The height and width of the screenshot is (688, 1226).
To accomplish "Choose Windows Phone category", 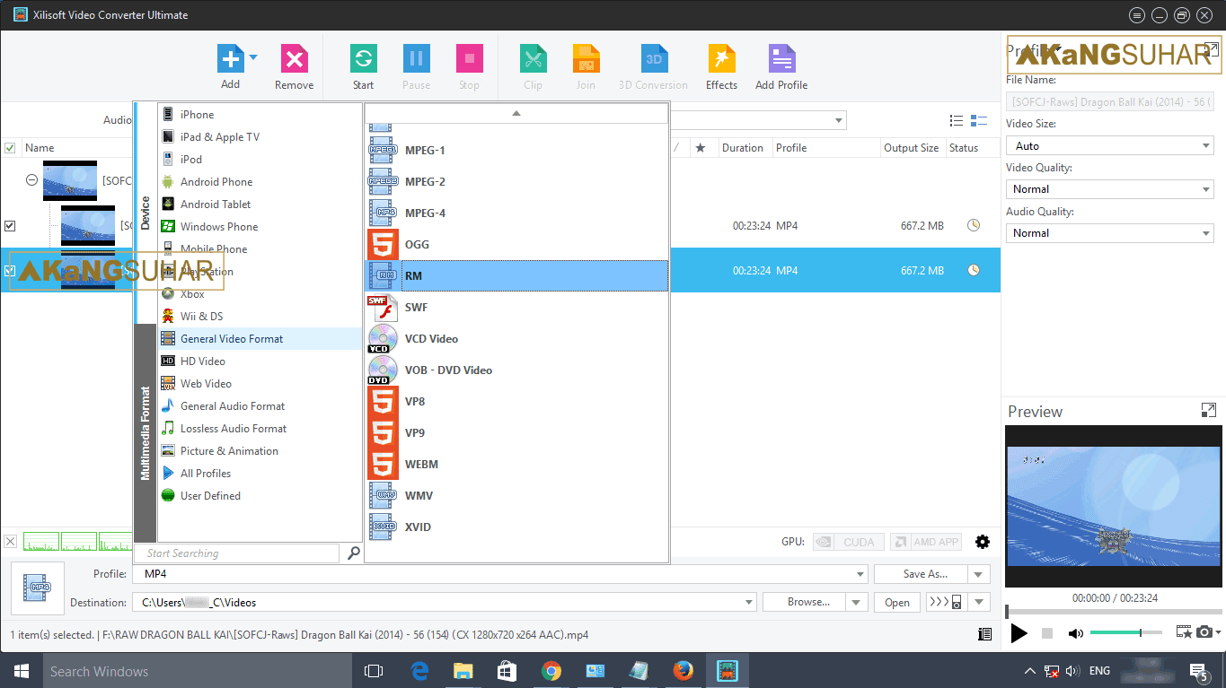I will 260,227.
